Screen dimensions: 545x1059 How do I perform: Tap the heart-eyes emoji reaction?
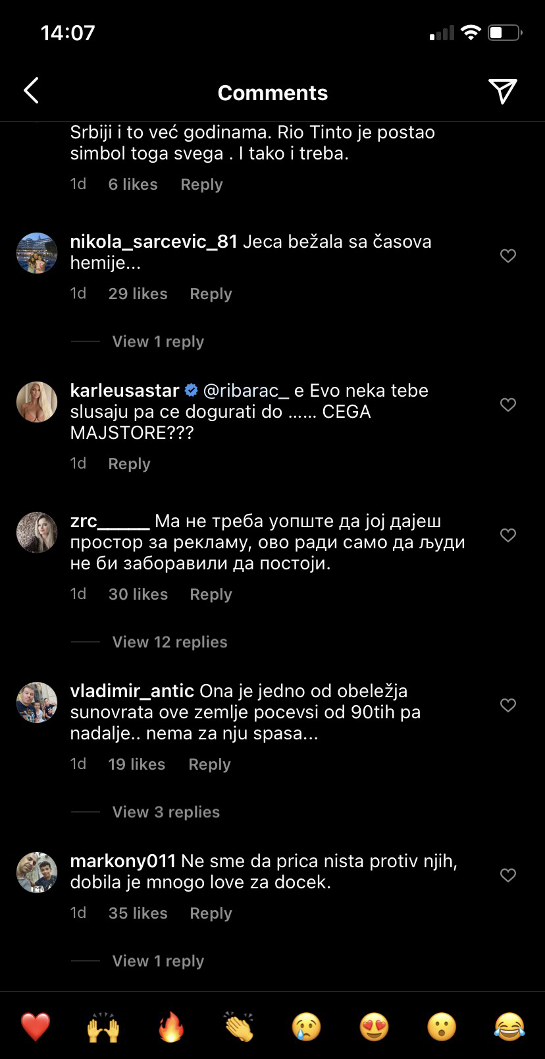375,1027
